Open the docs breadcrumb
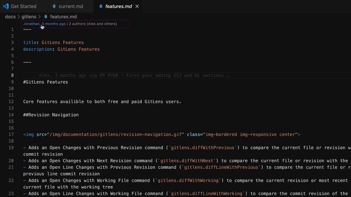Image resolution: width=351 pixels, height=197 pixels. (x=10, y=17)
